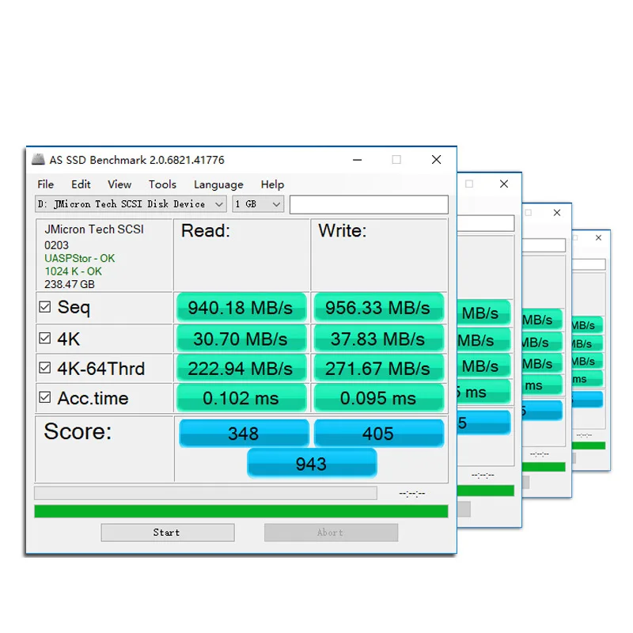Viewport: 633px width, 633px height.
Task: Click the JMicron Tech SCSI device name text
Action: tap(94, 229)
